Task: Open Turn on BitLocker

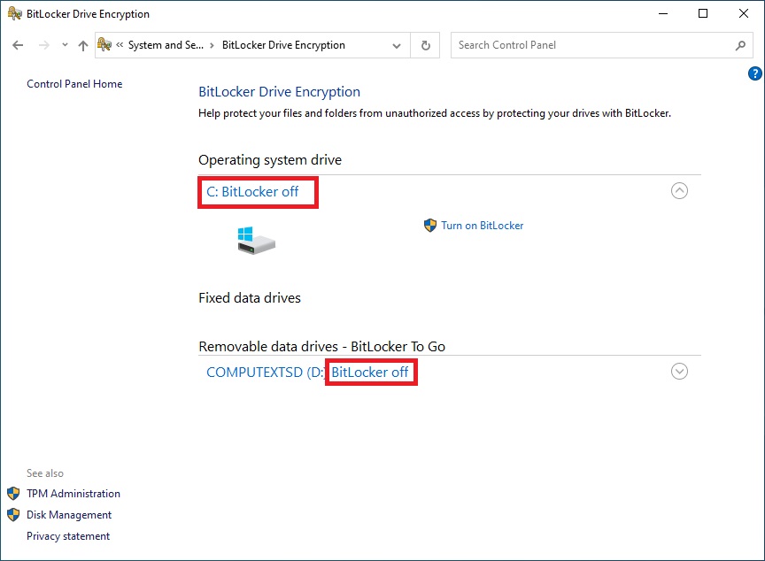Action: [x=482, y=226]
